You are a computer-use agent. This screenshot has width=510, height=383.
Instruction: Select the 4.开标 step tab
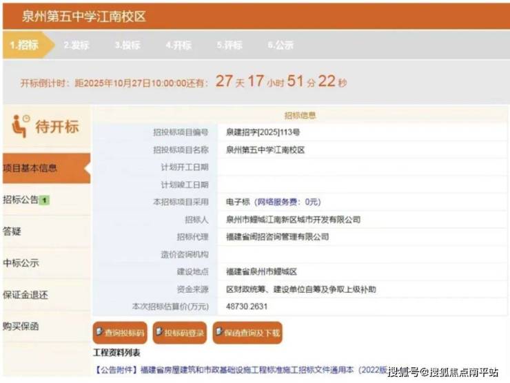pyautogui.click(x=178, y=45)
